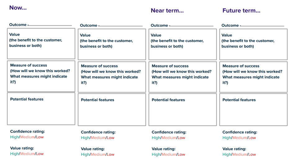Choose Medium confidence rating in second column
The width and height of the screenshot is (298, 167).
click(98, 138)
